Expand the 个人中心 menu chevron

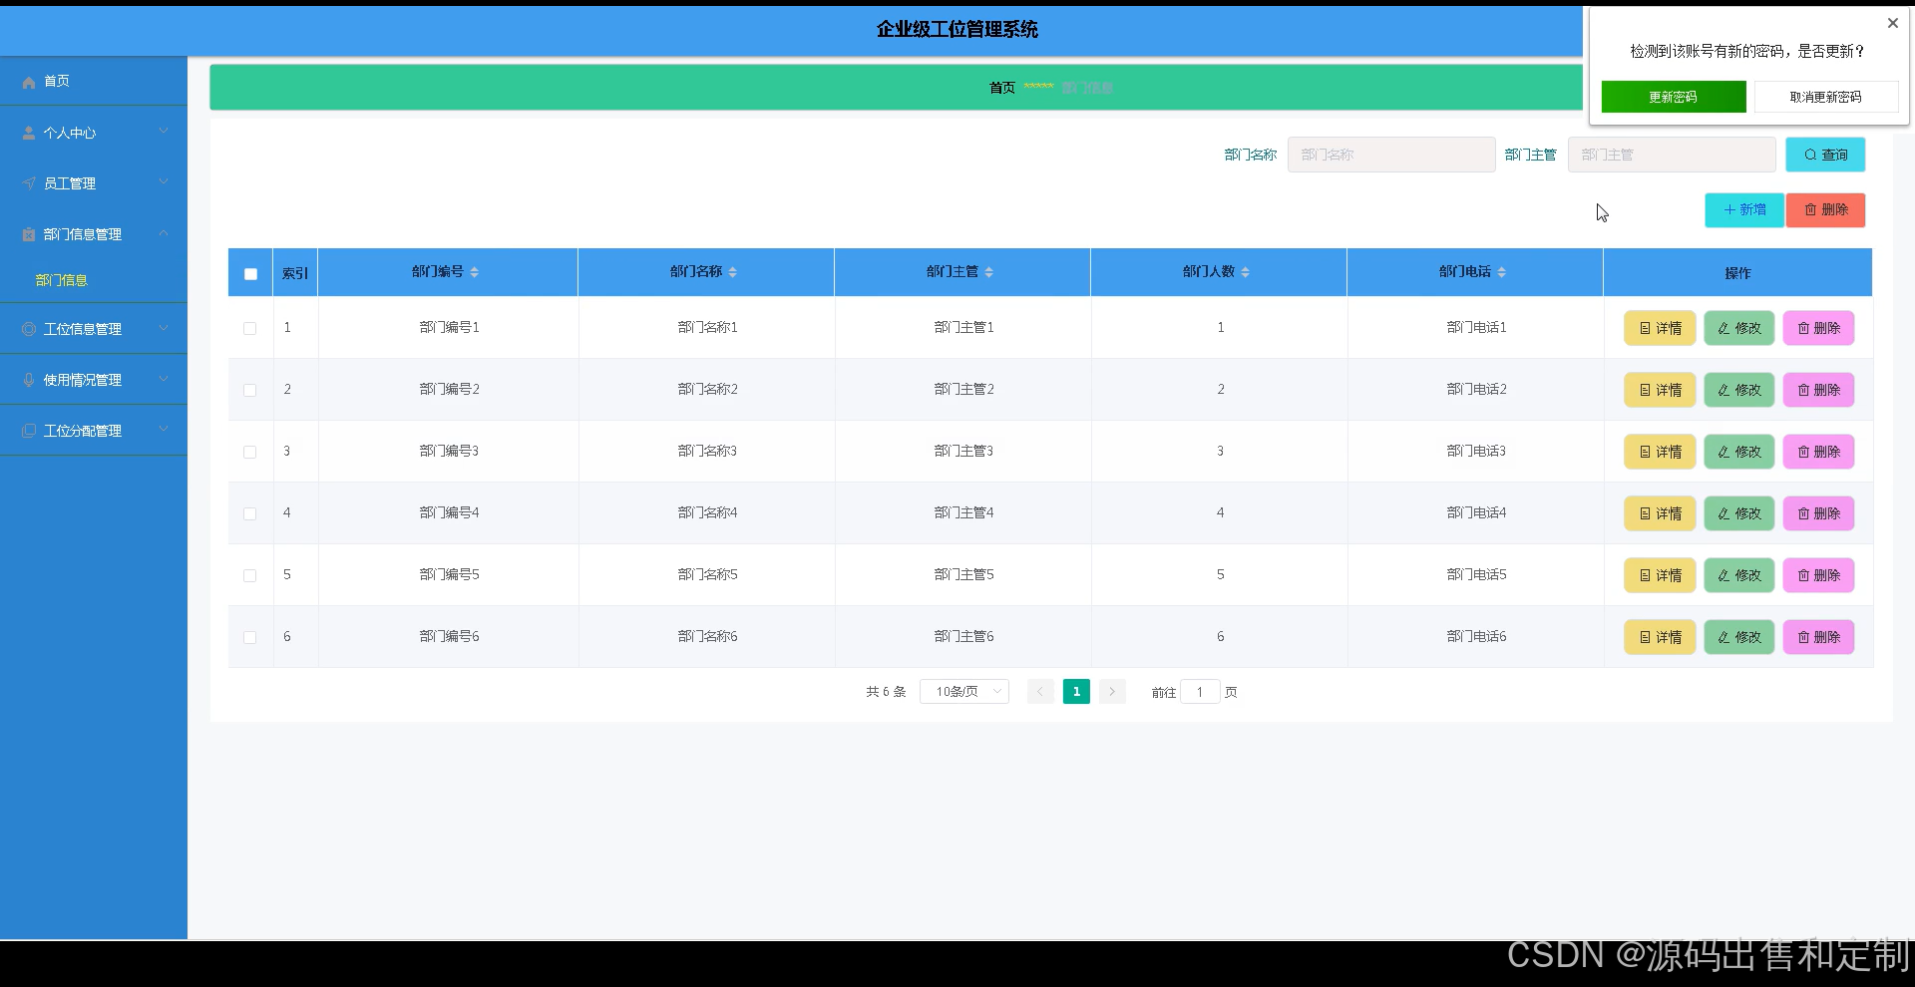click(x=164, y=132)
